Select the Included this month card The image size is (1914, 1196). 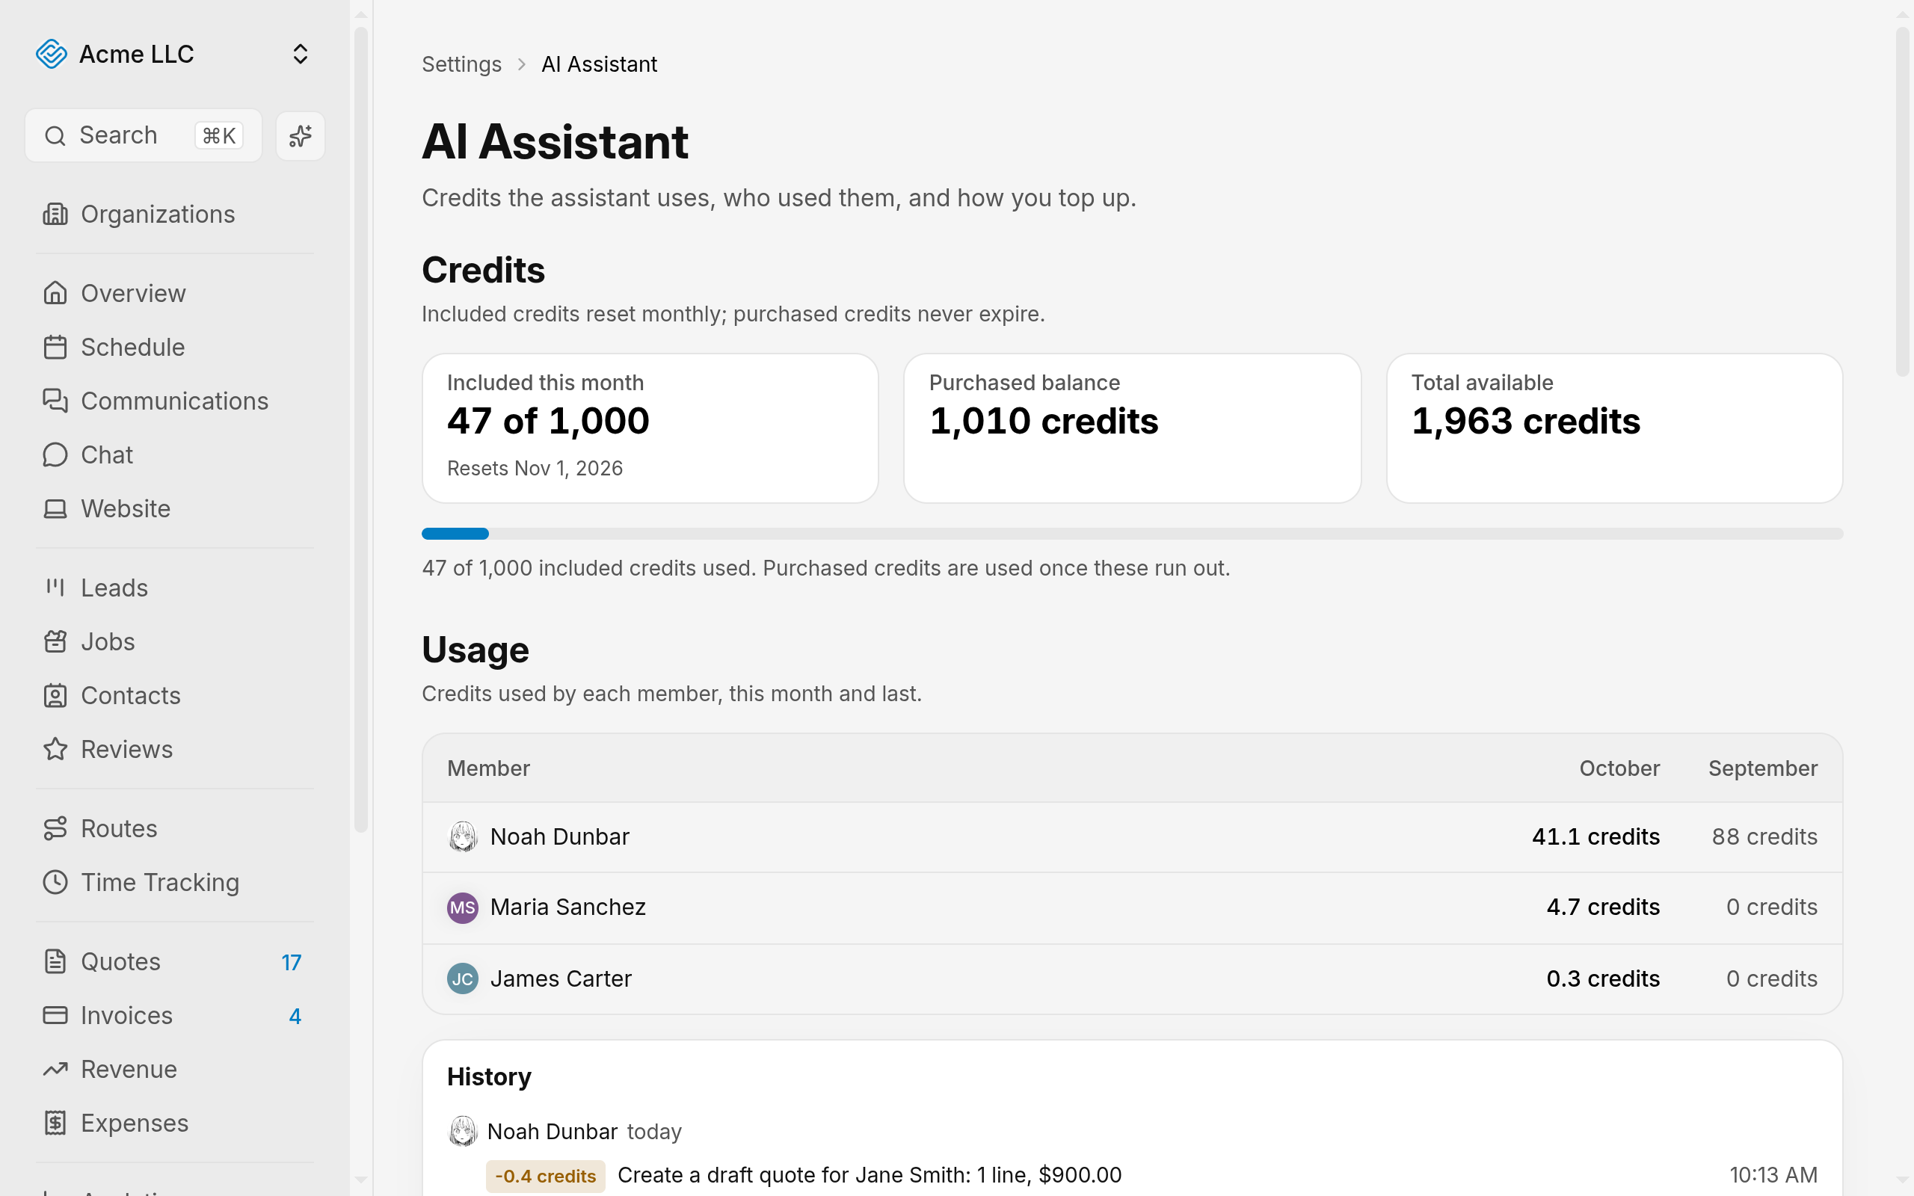tap(650, 428)
